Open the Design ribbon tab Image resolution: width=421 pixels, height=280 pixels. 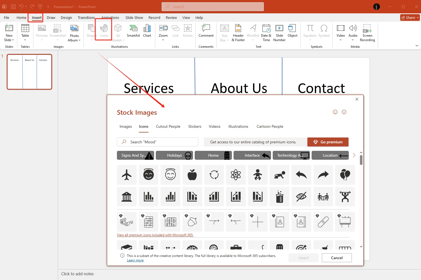coord(66,17)
